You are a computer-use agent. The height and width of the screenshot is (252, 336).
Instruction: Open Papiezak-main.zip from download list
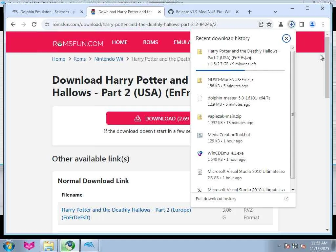[241, 119]
